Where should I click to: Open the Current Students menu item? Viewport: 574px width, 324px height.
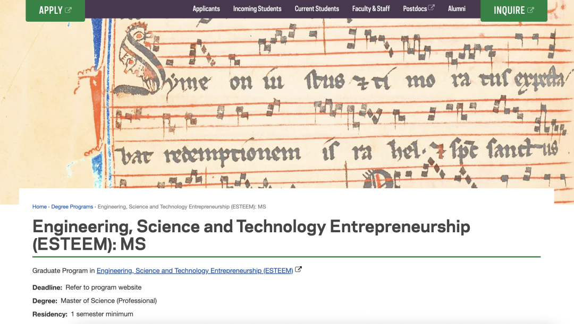coord(317,9)
